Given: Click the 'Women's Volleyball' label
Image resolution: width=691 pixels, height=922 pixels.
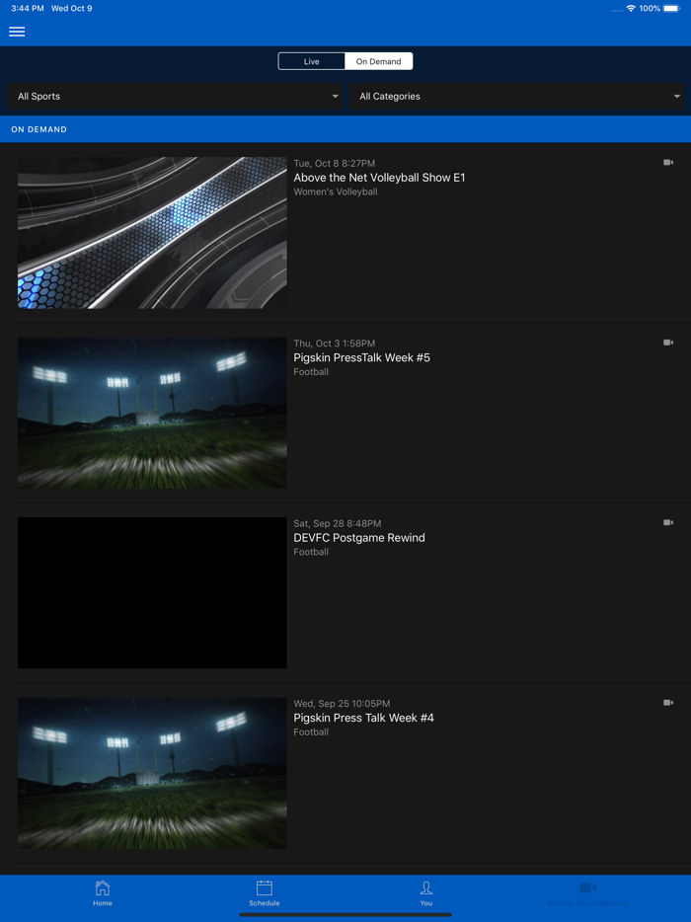Looking at the screenshot, I should [x=336, y=192].
